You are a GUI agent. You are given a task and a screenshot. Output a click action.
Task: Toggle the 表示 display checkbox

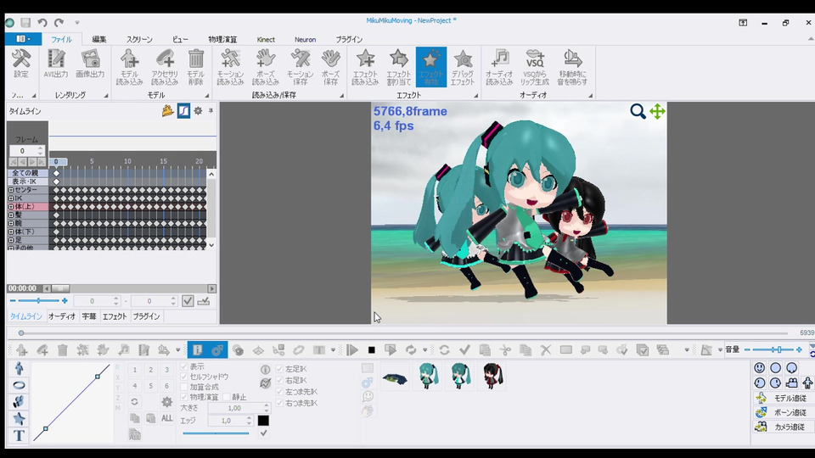point(184,366)
